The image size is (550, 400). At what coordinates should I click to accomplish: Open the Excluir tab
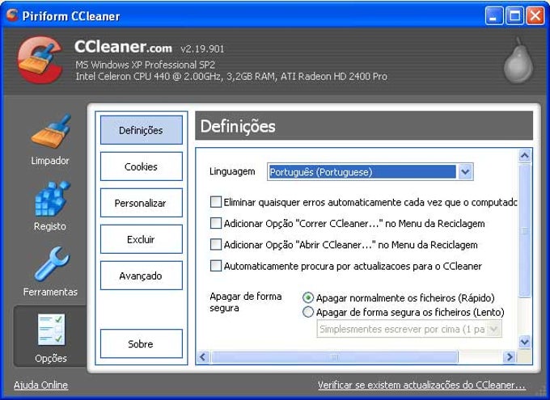click(x=142, y=239)
